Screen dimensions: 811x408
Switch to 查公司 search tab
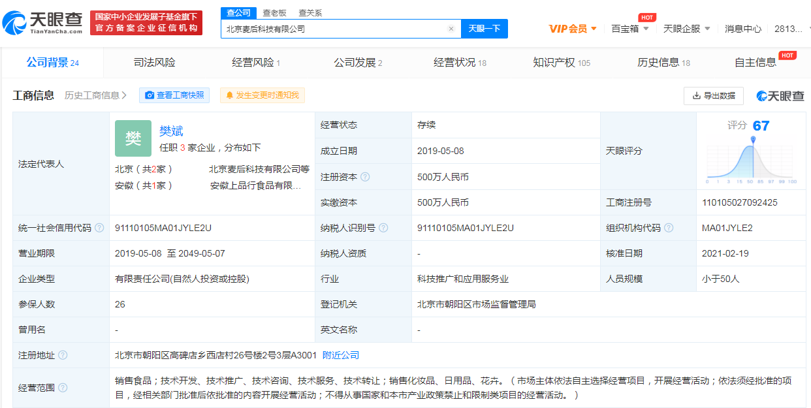pos(238,13)
